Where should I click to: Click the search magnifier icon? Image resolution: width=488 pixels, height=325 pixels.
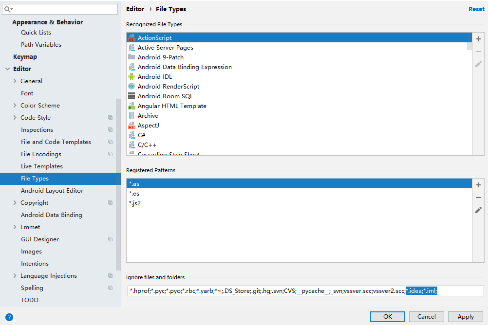pos(8,9)
